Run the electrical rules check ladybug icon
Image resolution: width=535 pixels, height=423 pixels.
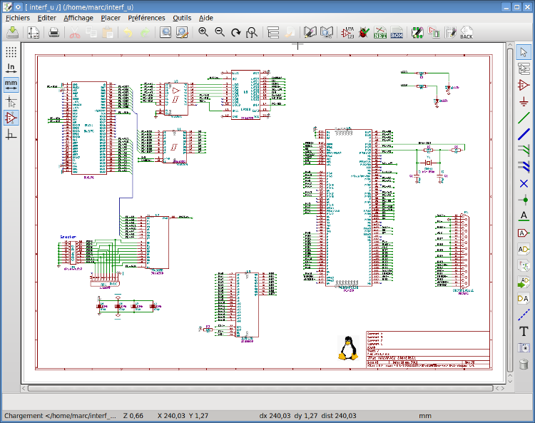364,32
